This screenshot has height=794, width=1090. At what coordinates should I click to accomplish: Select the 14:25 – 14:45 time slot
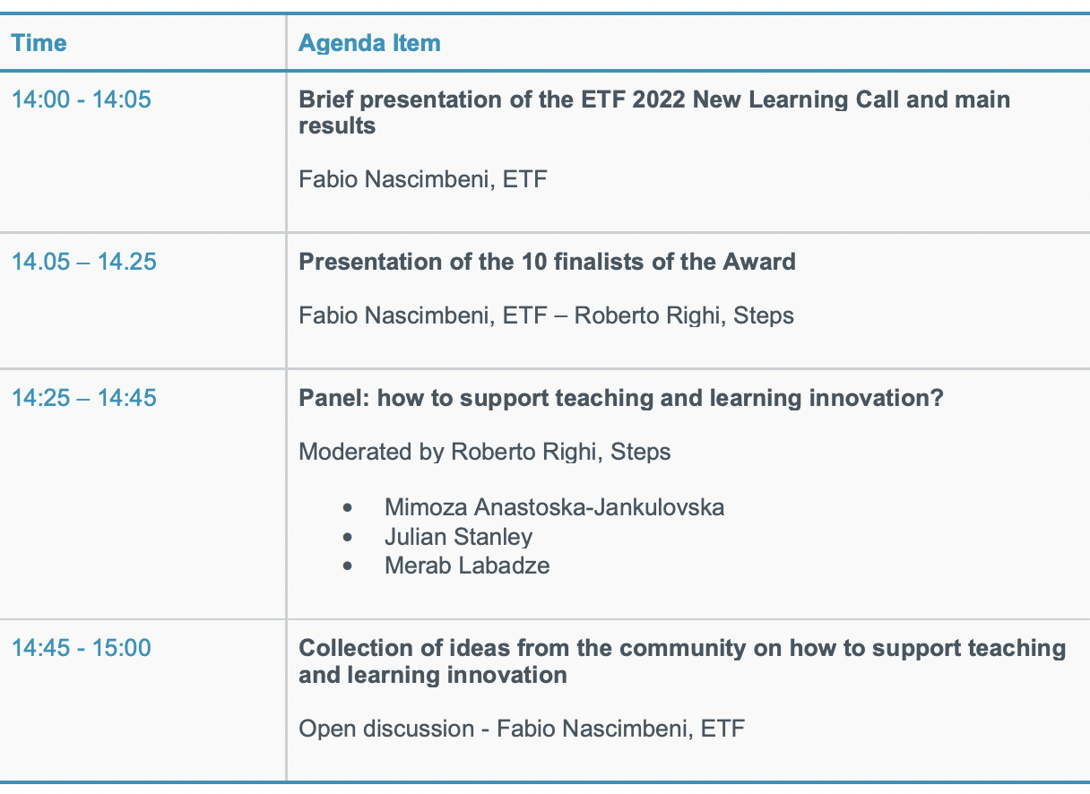[x=84, y=397]
